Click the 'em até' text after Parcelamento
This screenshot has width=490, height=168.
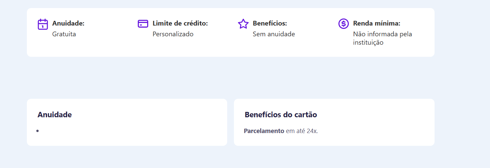pyautogui.click(x=295, y=131)
